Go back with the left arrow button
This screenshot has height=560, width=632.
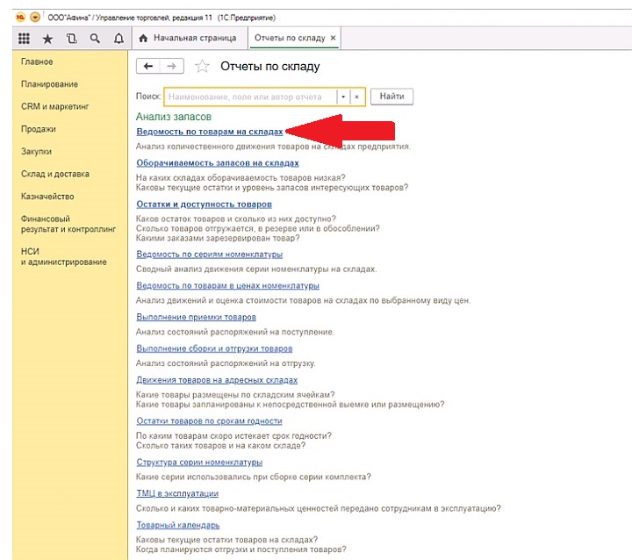pyautogui.click(x=148, y=66)
